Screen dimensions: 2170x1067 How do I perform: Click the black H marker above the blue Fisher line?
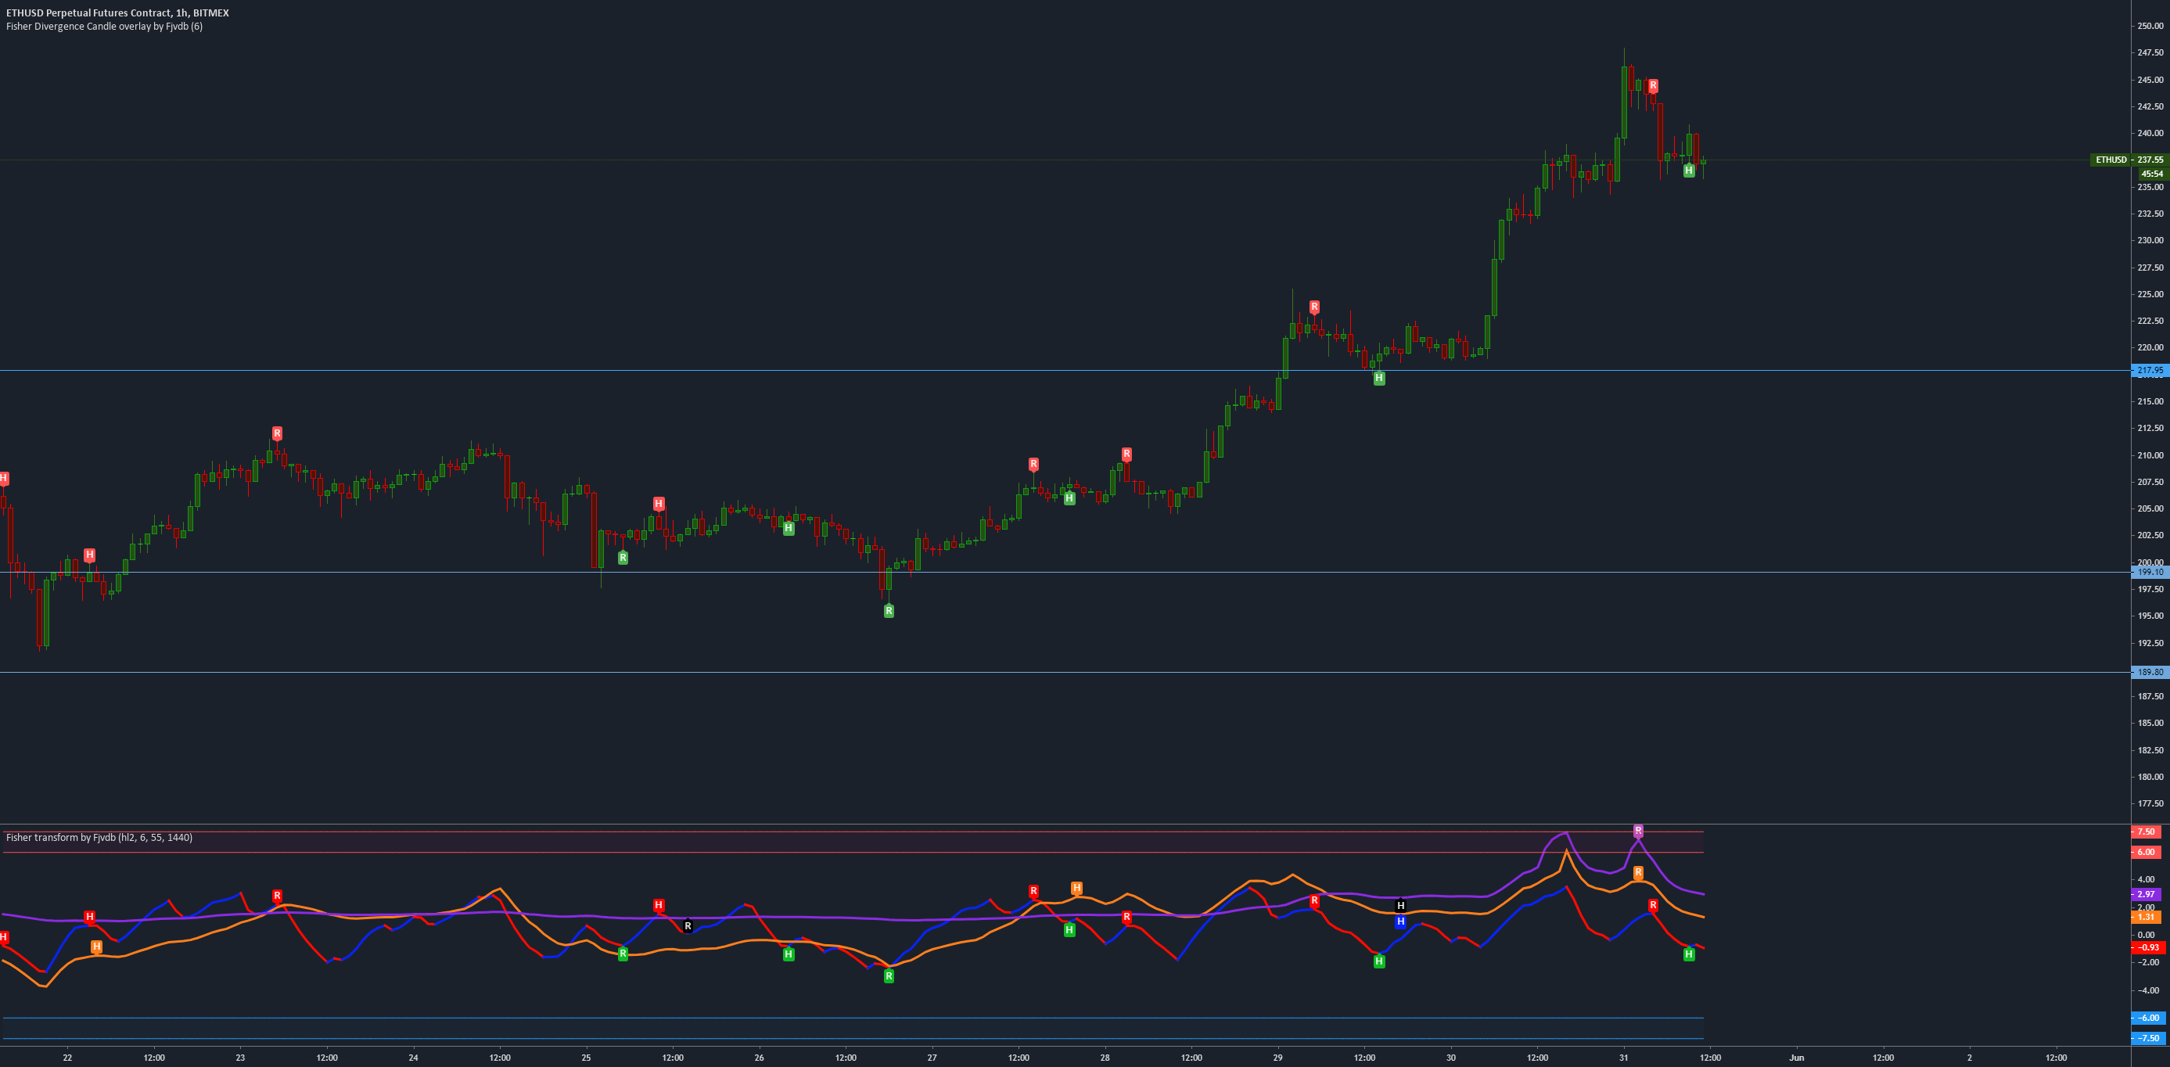(1400, 905)
